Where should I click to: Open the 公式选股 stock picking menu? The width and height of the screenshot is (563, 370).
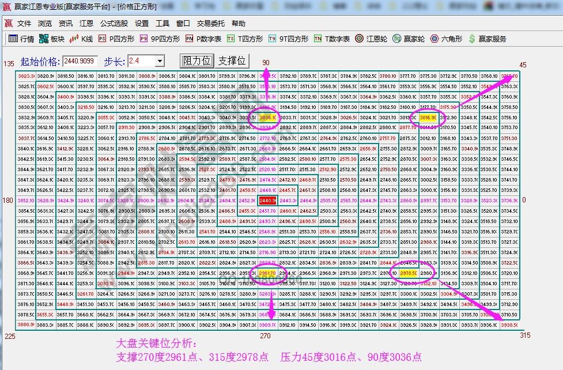(113, 24)
